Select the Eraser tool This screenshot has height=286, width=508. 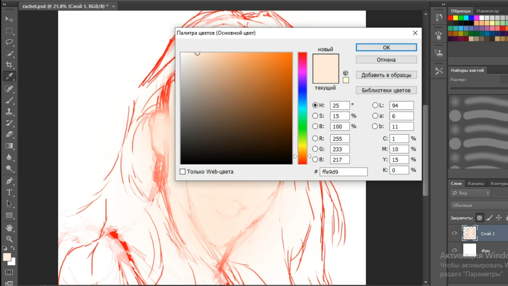tap(9, 135)
